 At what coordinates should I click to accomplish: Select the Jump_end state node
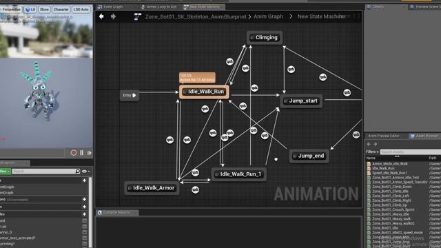(309, 156)
